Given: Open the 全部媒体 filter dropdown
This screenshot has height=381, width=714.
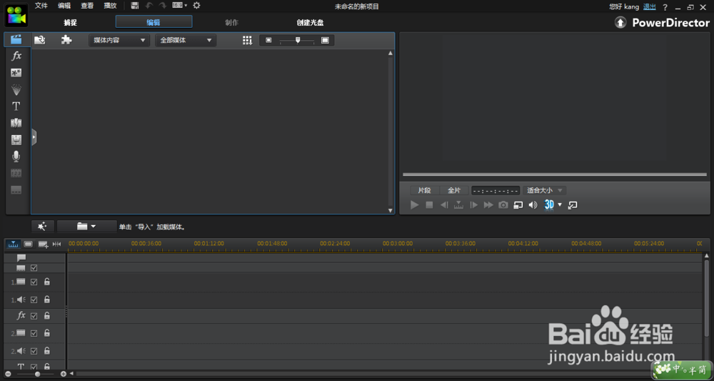Looking at the screenshot, I should pyautogui.click(x=186, y=41).
